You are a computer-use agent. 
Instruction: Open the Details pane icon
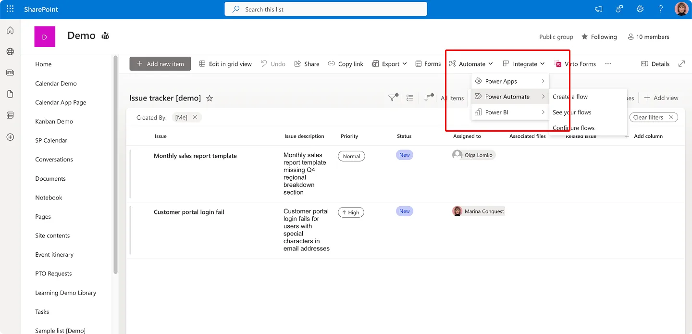[x=655, y=63]
